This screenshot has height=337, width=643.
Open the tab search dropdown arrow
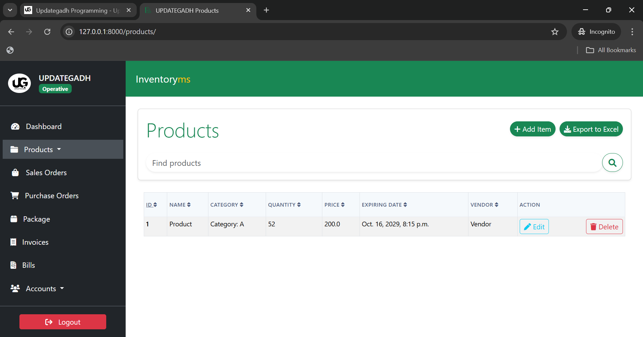[x=10, y=10]
